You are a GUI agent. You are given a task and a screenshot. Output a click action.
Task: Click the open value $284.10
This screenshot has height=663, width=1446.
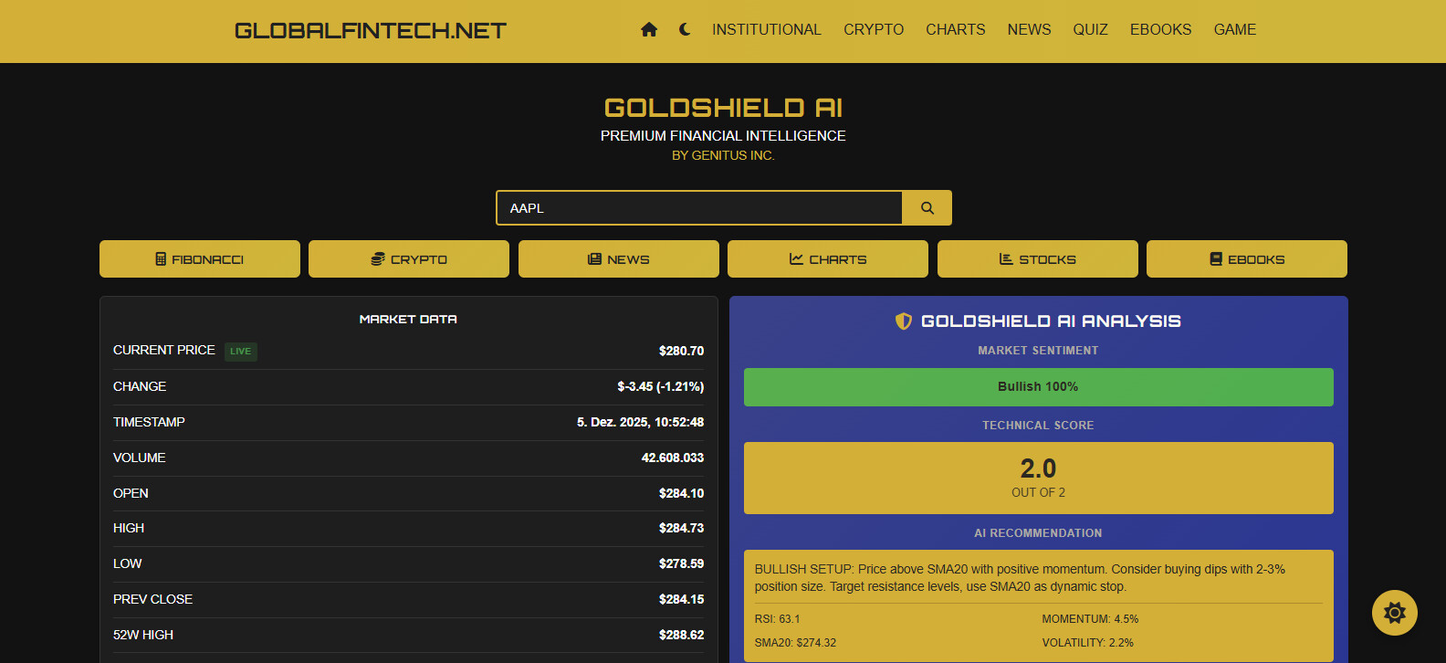pyautogui.click(x=681, y=493)
